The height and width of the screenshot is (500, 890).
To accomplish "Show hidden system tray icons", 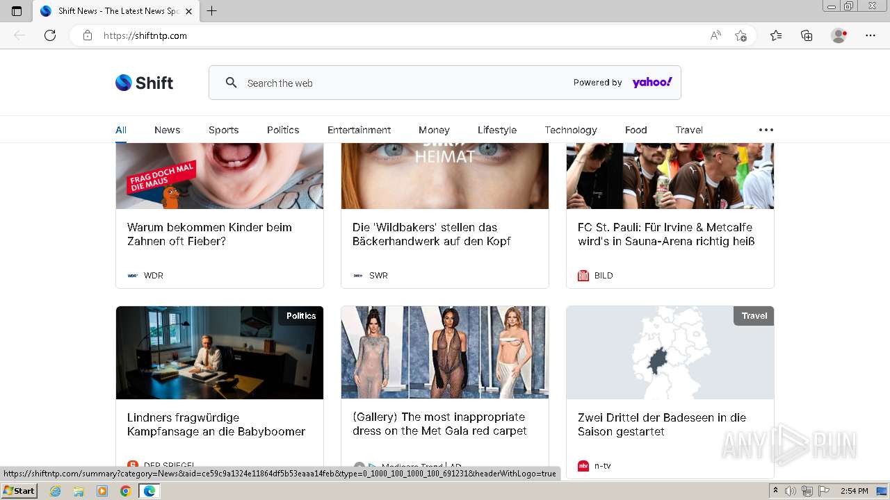I will pos(776,491).
